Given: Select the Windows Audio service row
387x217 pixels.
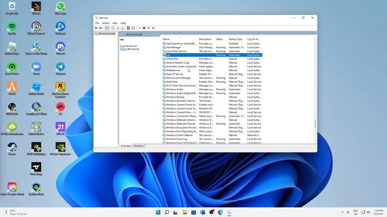Looking at the screenshot, I should click(212, 89).
